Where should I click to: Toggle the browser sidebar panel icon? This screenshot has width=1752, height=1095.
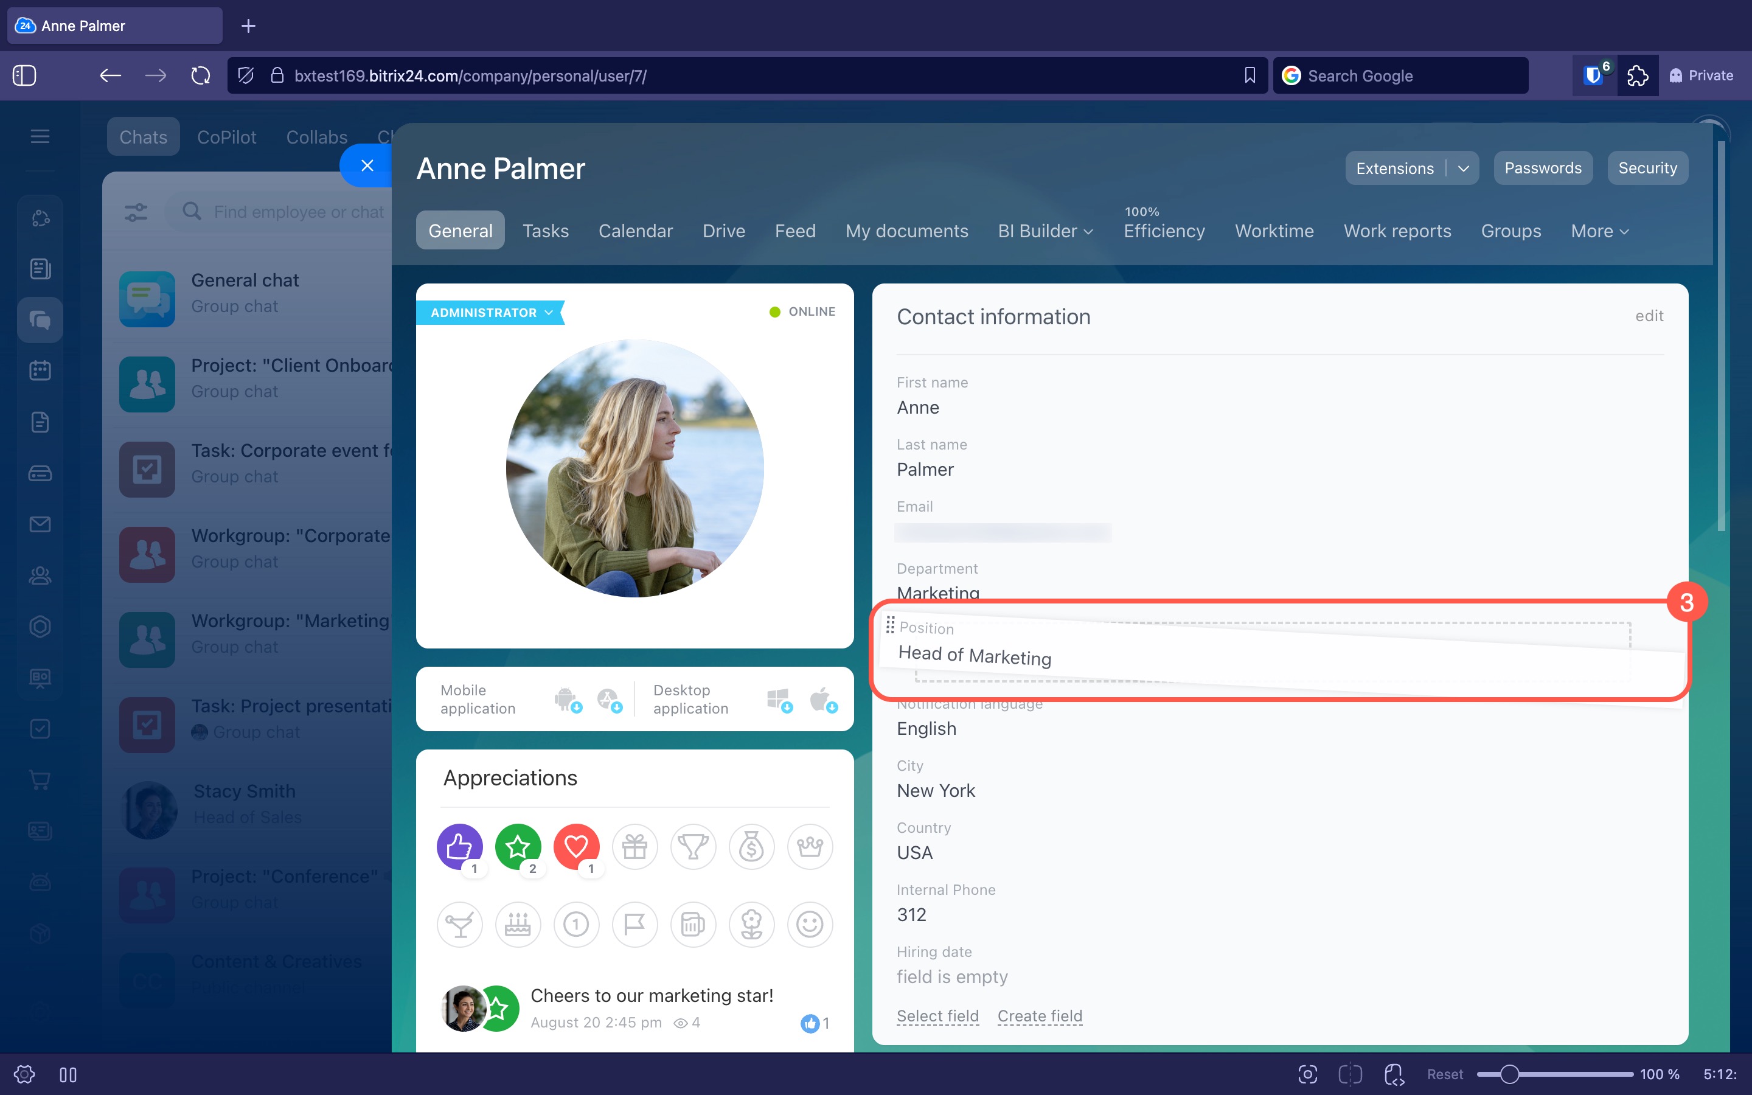tap(24, 75)
